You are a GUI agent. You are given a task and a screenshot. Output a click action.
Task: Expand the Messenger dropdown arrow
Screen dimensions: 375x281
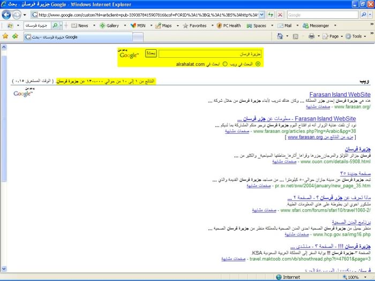335,26
